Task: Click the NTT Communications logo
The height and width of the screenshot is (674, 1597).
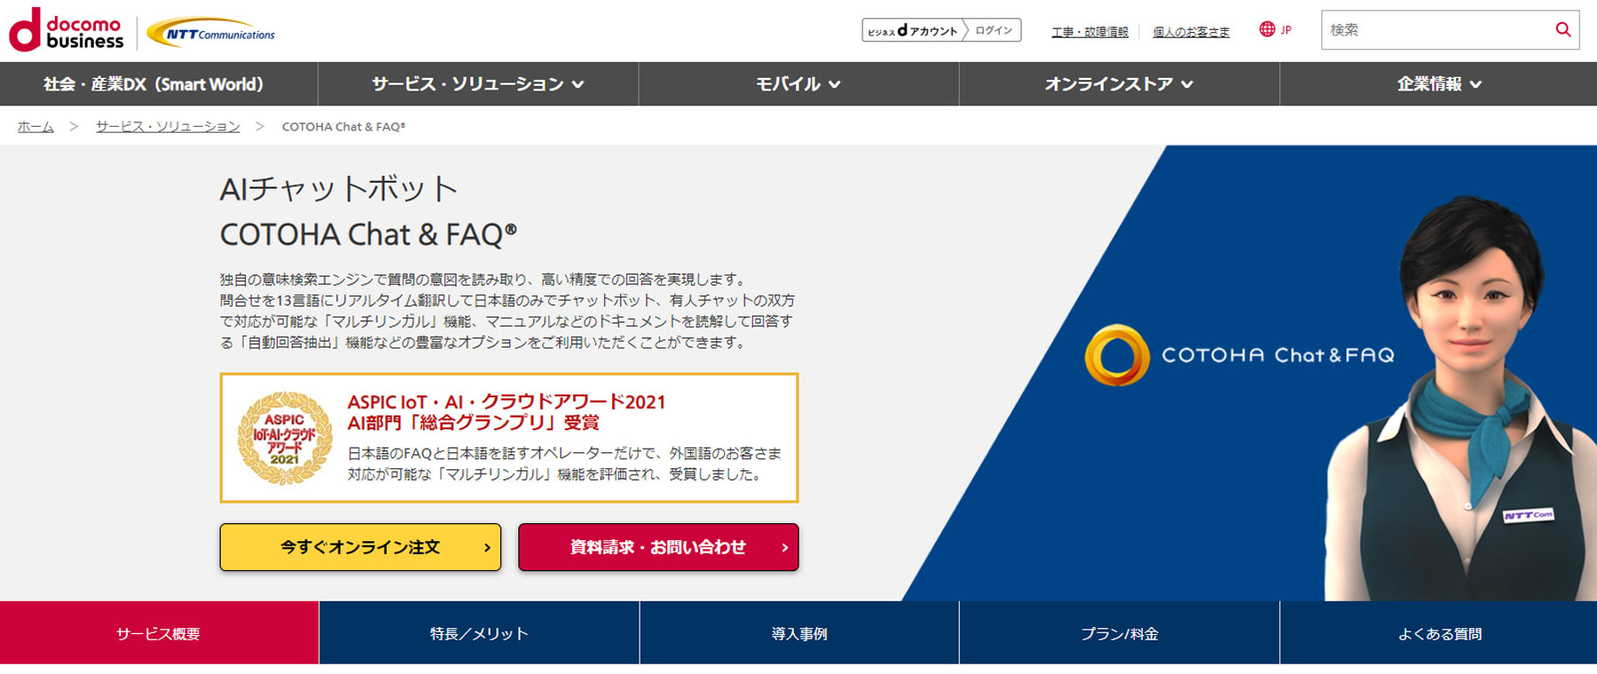Action: coord(211,33)
